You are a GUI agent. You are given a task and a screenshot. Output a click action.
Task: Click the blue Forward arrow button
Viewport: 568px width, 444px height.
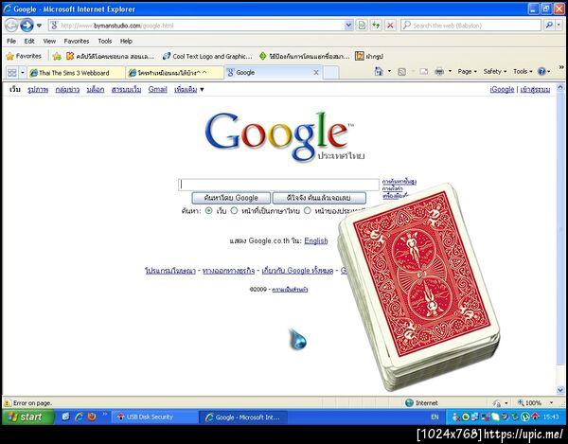click(27, 26)
